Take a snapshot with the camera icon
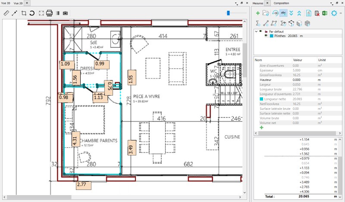This screenshot has height=202, width=345. (66, 13)
